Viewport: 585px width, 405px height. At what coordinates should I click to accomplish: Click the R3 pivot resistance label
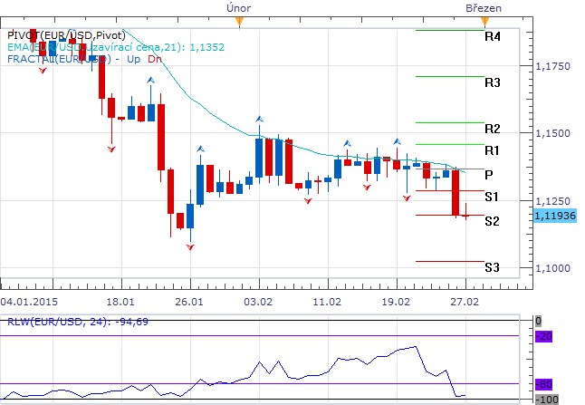[493, 82]
